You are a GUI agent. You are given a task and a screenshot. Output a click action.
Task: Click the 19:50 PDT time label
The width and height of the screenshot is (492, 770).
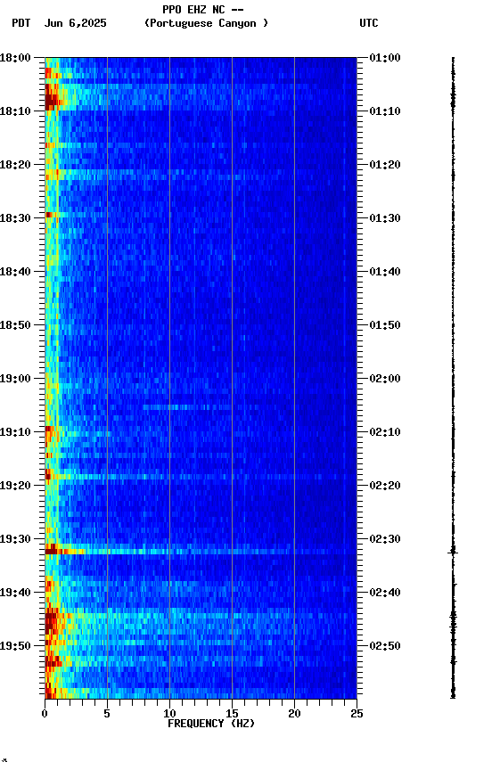tap(15, 646)
